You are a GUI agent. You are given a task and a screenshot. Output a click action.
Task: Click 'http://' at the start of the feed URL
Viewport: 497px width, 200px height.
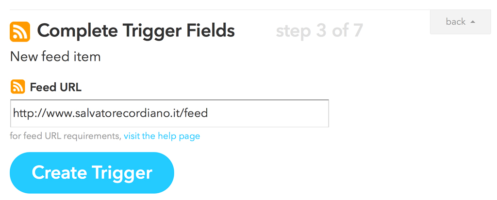(x=29, y=113)
